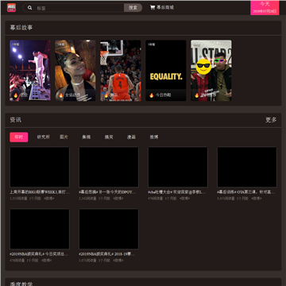Open the OTA第三课 news thumbnail
Image resolution: width=286 pixels, height=286 pixels.
click(x=247, y=167)
